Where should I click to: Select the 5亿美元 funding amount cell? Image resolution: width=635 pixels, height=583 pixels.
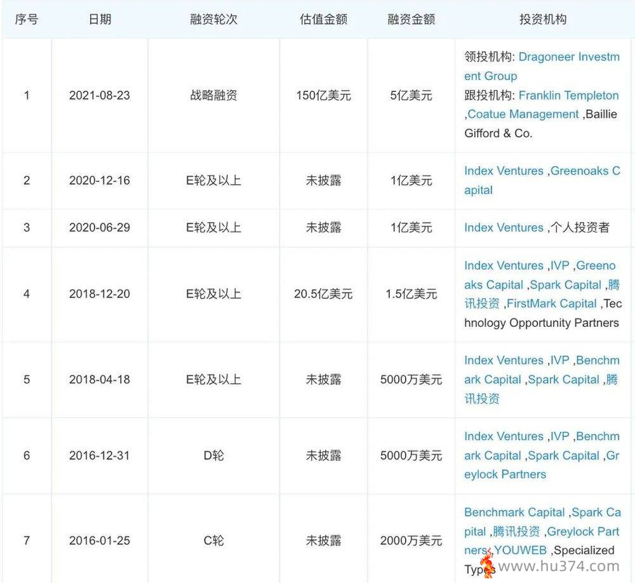pyautogui.click(x=411, y=96)
